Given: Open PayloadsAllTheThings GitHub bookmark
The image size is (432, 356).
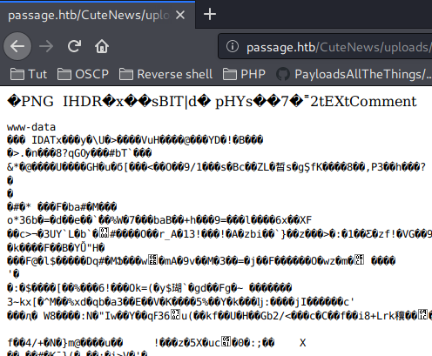Looking at the screenshot, I should (354, 74).
